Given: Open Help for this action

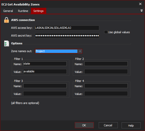Looking at the screenshot, I should tap(131, 126).
